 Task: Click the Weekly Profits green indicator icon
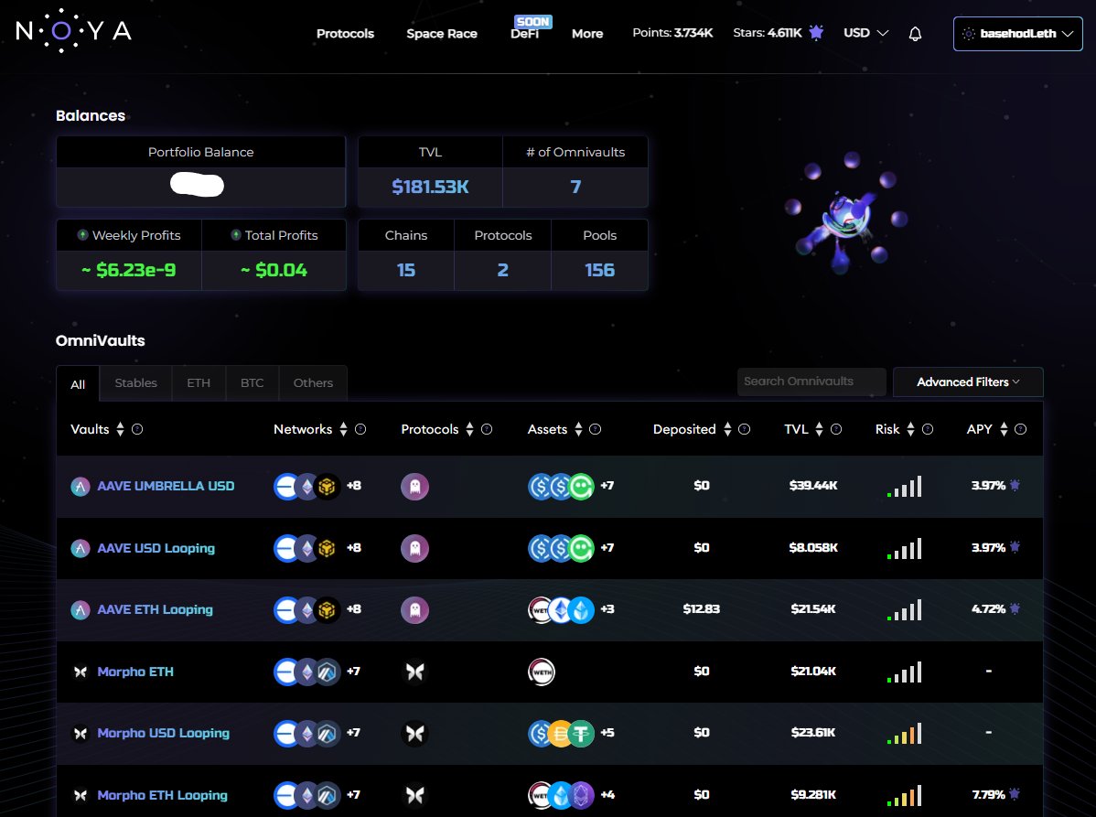click(82, 235)
